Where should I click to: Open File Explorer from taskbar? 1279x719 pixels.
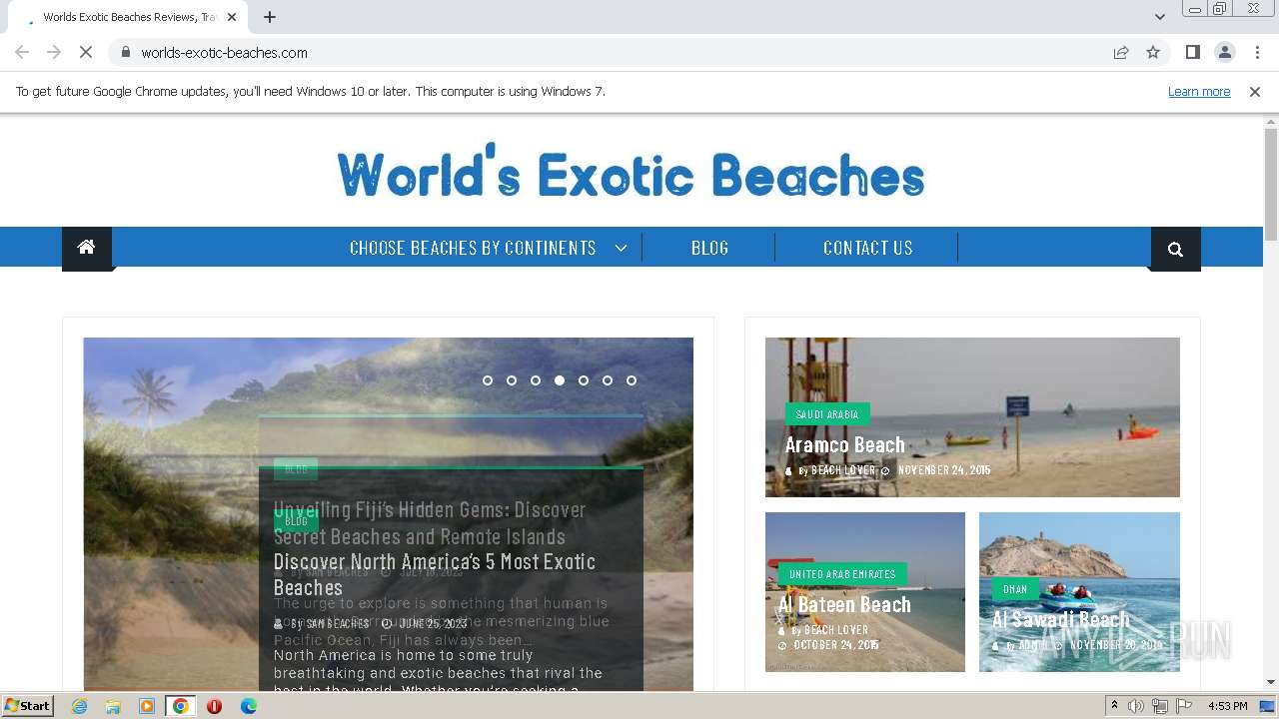point(113,706)
